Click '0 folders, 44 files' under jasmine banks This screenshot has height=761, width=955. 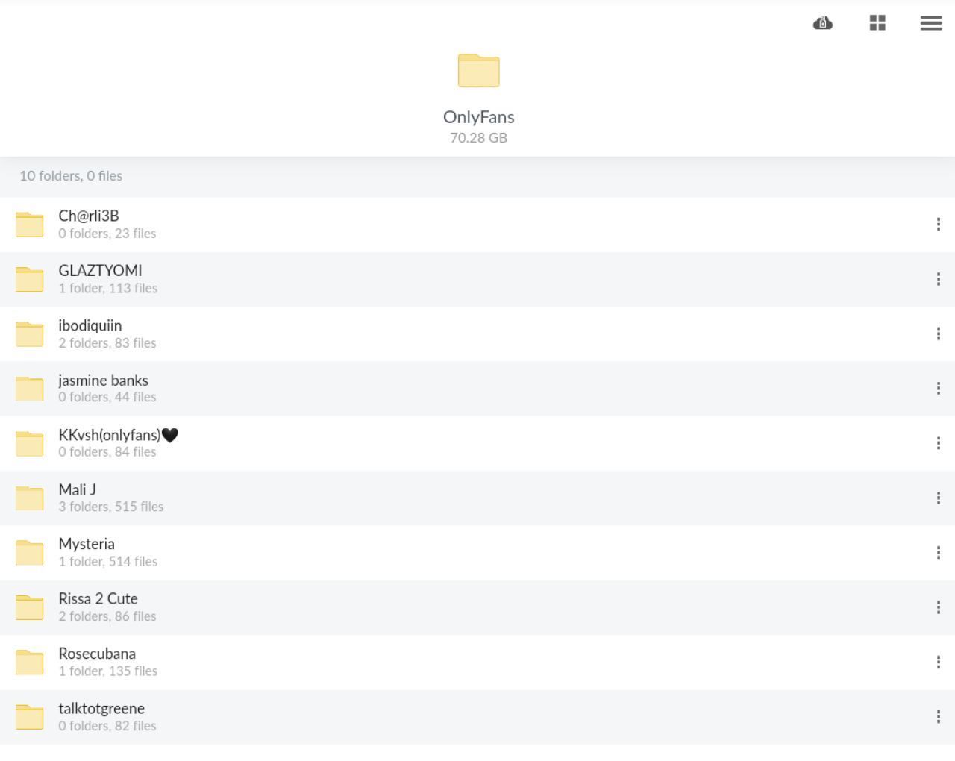pos(107,397)
